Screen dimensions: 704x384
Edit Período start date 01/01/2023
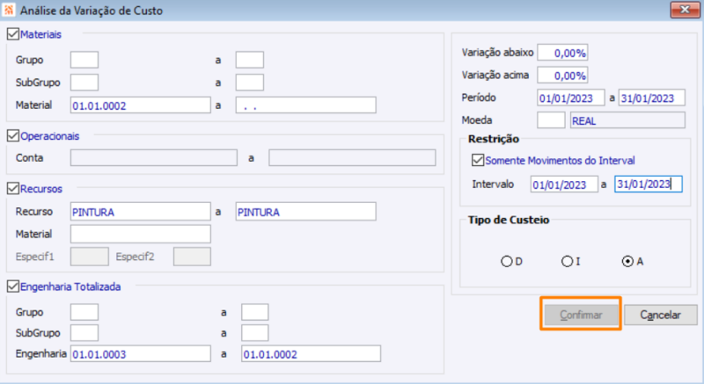pos(570,98)
